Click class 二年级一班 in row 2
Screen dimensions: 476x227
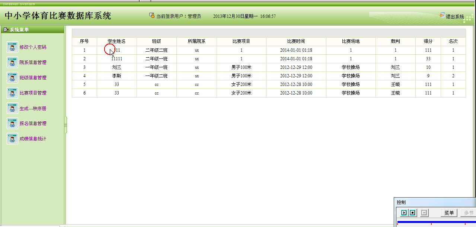pos(157,59)
